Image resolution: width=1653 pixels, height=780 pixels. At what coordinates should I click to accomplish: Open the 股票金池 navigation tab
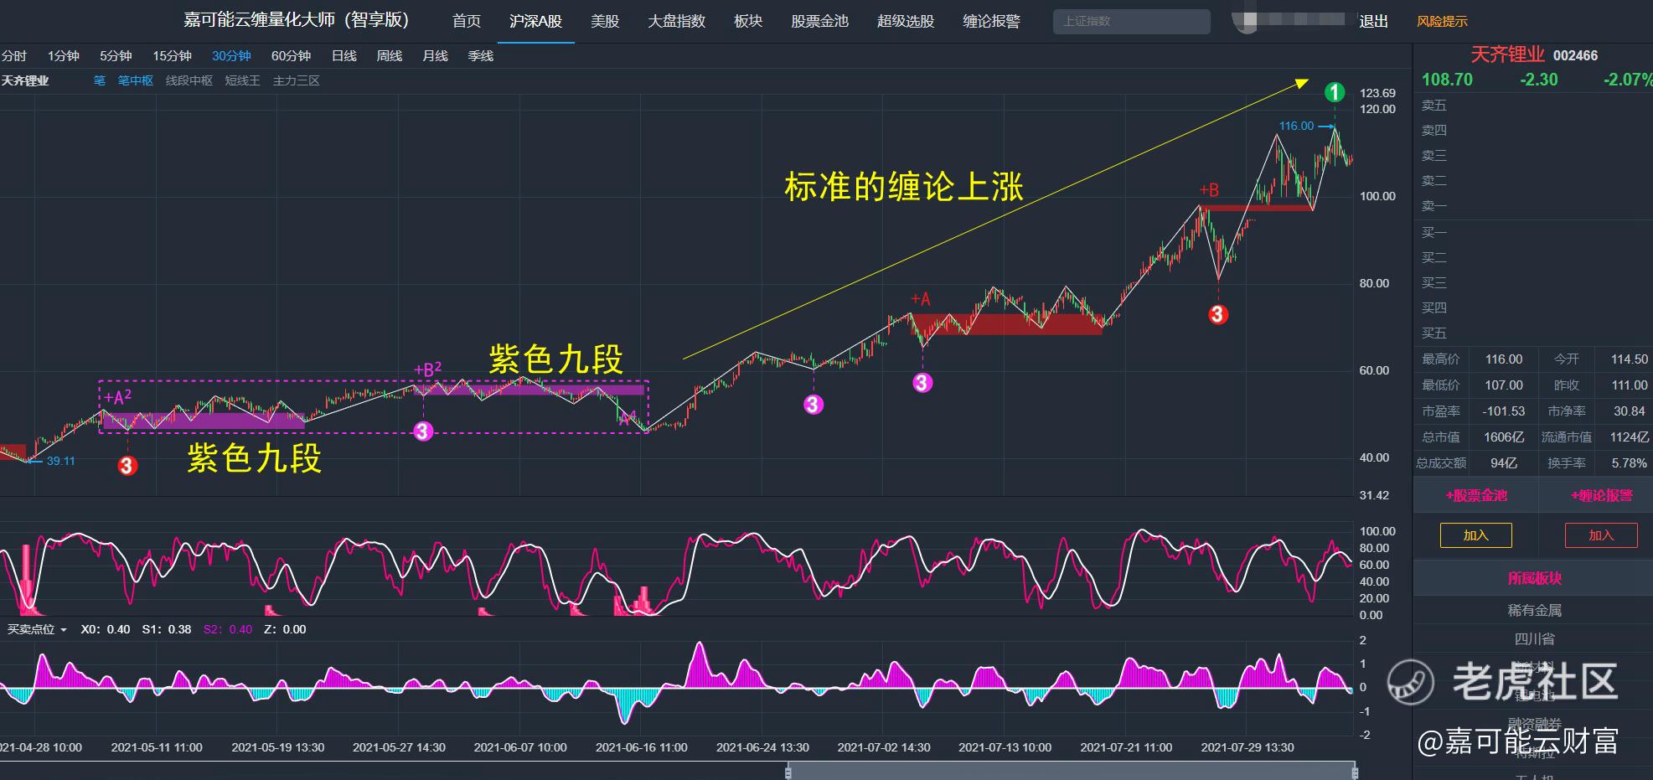(820, 21)
